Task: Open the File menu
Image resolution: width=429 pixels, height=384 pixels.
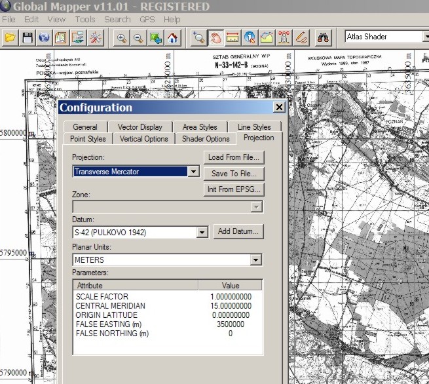Action: coord(9,20)
